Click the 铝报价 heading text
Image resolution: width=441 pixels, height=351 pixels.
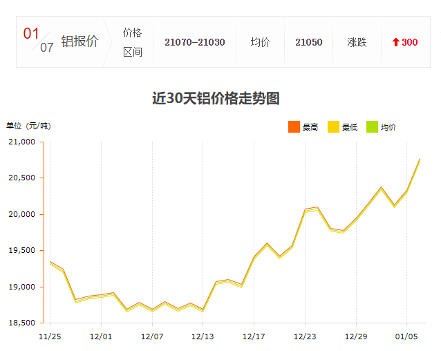pos(80,41)
